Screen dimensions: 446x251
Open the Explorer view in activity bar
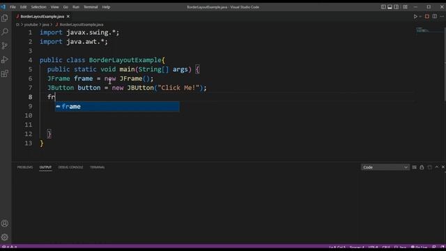coord(5,18)
